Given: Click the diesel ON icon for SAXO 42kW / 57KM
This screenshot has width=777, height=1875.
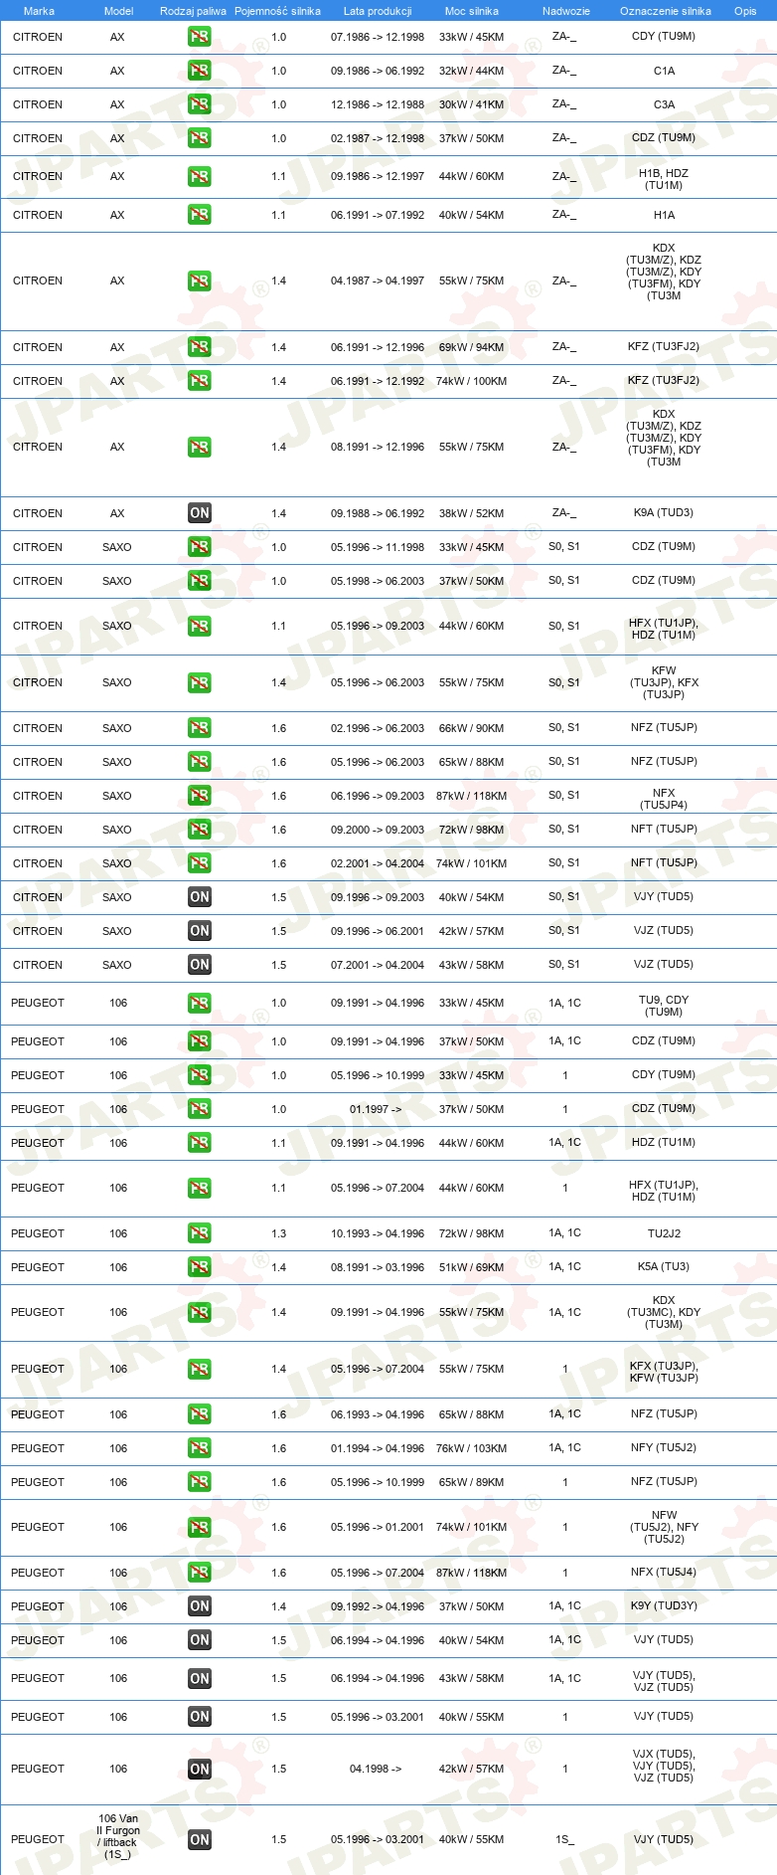Looking at the screenshot, I should 200,931.
